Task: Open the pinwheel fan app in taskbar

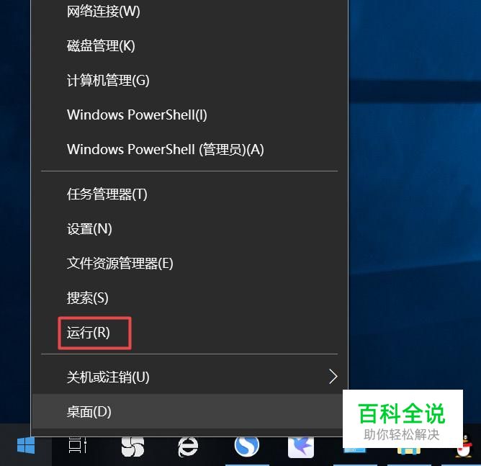Action: pos(132,446)
